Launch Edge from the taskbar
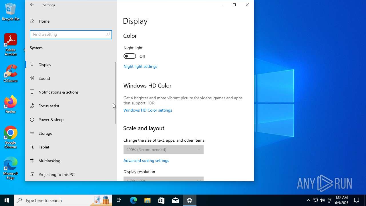This screenshot has height=206, width=366. pyautogui.click(x=134, y=200)
